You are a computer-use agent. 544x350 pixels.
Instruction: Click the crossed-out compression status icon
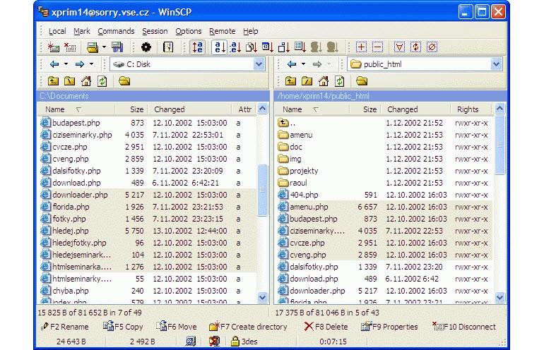(214, 342)
